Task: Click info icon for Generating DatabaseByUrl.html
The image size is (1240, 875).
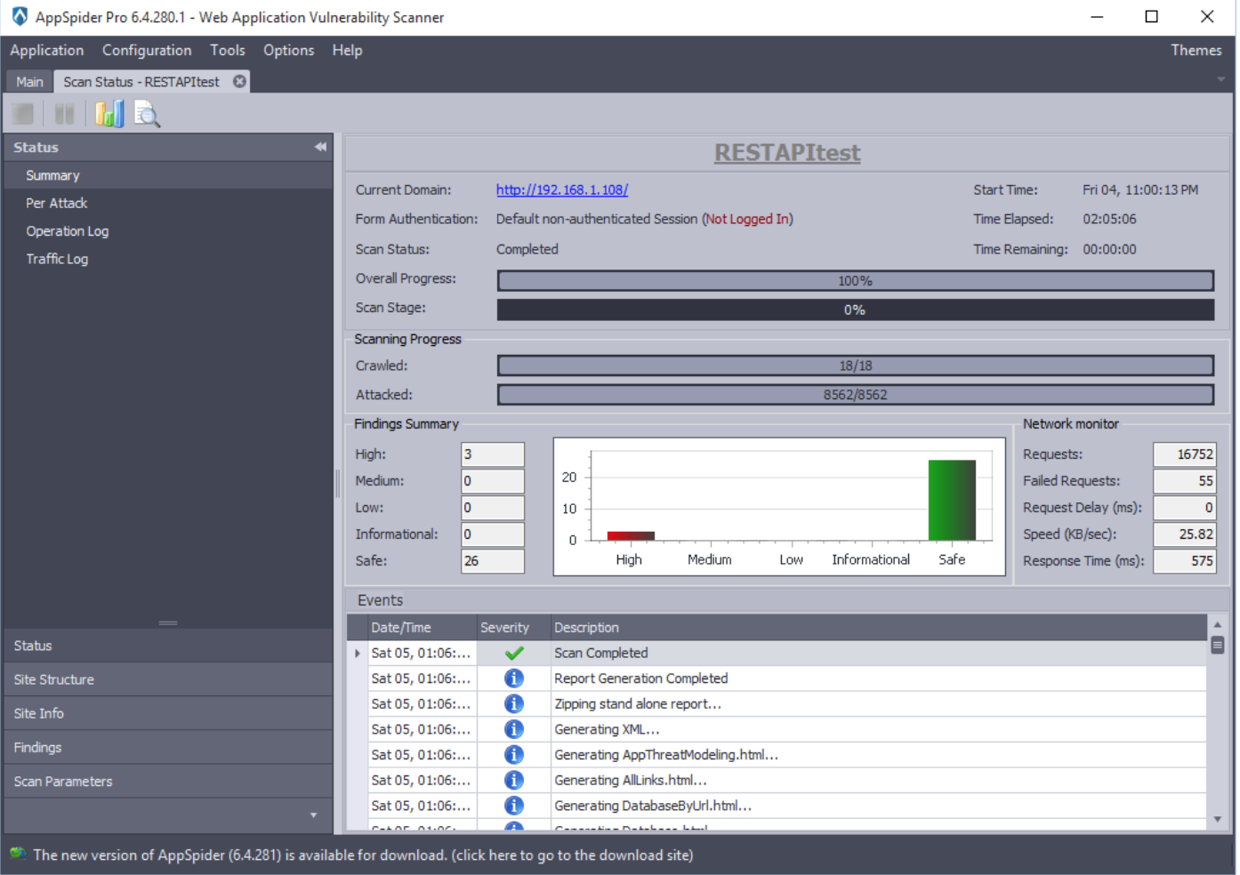Action: point(514,806)
